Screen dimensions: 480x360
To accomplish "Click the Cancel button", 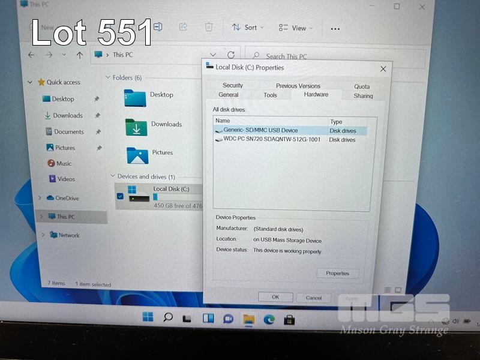I will [x=314, y=298].
